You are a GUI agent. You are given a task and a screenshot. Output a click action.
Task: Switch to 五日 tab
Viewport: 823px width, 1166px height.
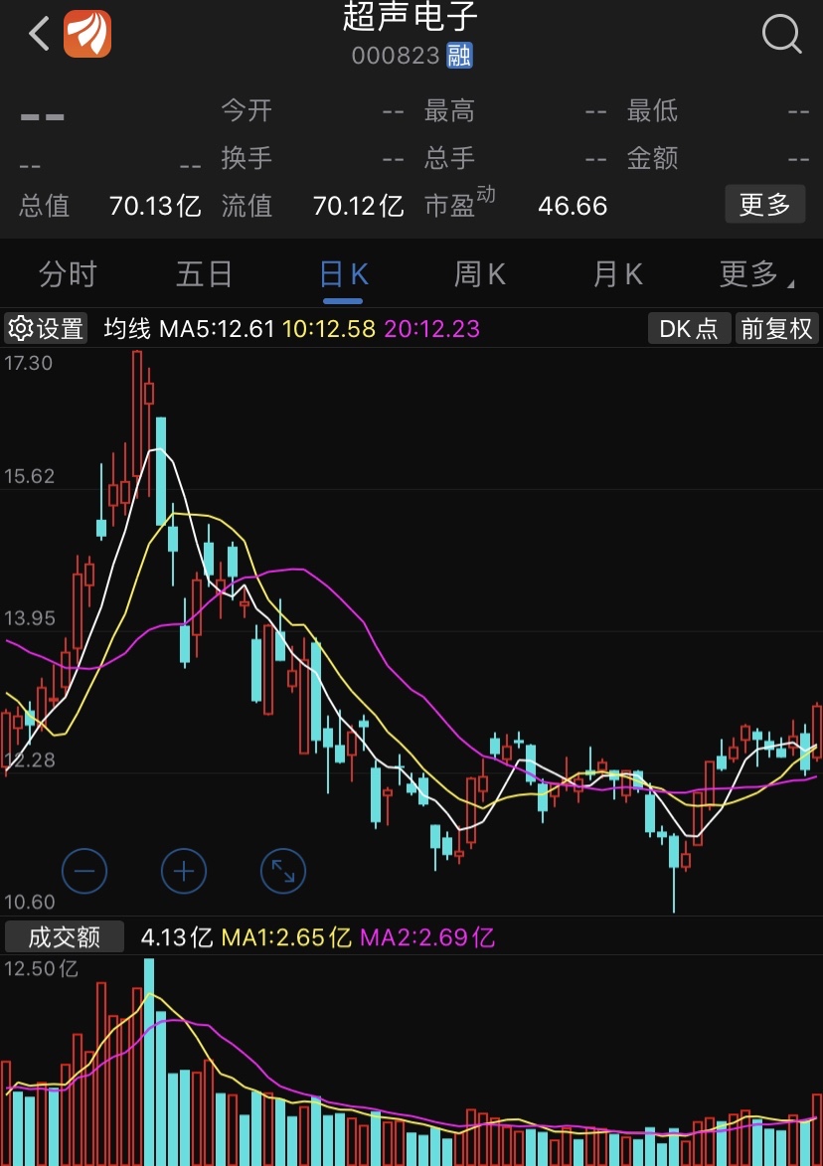(205, 274)
